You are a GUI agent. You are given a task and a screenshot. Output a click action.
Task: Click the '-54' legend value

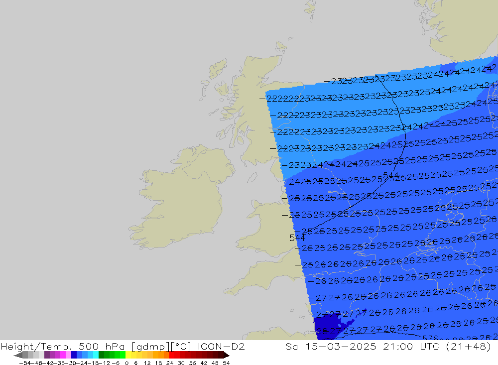pos(25,363)
